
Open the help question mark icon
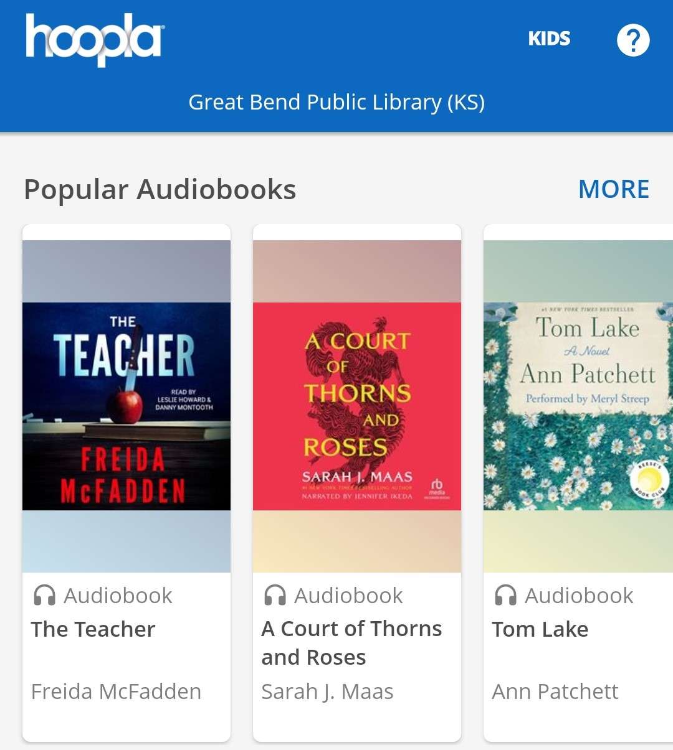pyautogui.click(x=632, y=40)
